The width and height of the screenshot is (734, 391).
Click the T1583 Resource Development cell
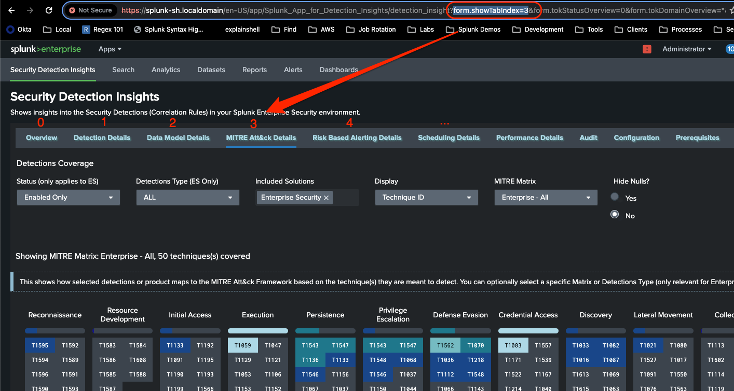pyautogui.click(x=107, y=345)
